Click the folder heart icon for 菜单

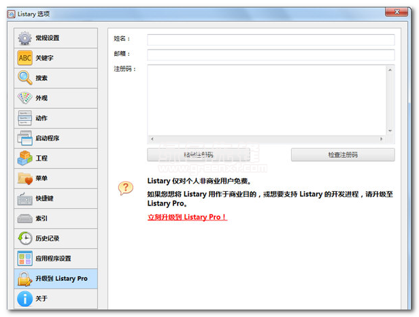[x=25, y=178]
